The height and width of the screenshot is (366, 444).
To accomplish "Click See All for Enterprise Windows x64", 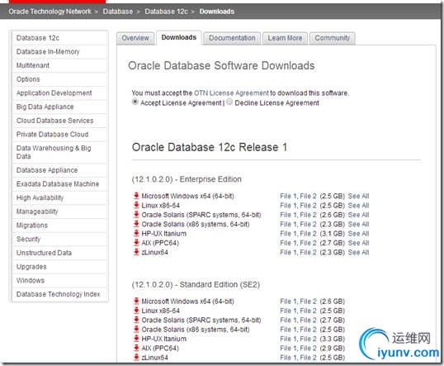I will point(358,196).
